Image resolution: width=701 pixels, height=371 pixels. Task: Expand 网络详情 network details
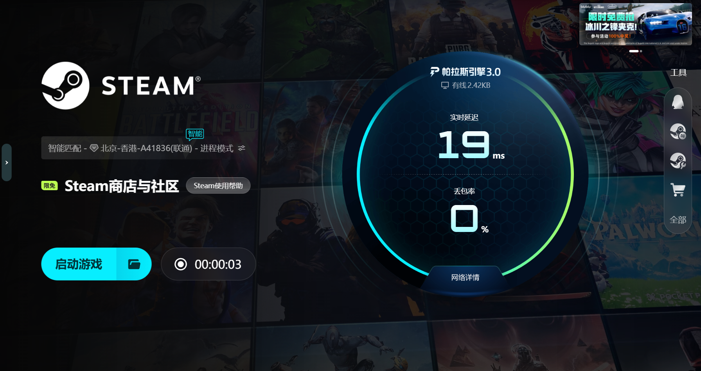465,277
